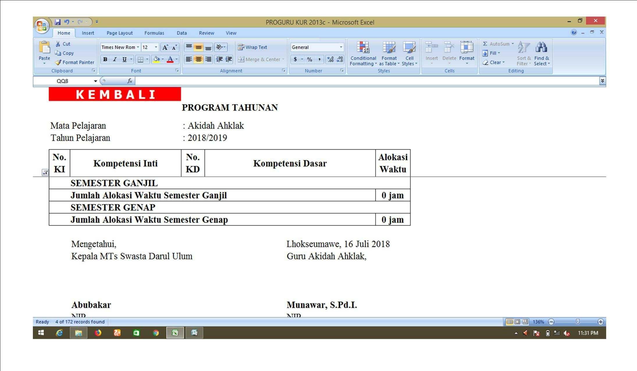
Task: Open Chrome from the taskbar
Action: pyautogui.click(x=156, y=333)
